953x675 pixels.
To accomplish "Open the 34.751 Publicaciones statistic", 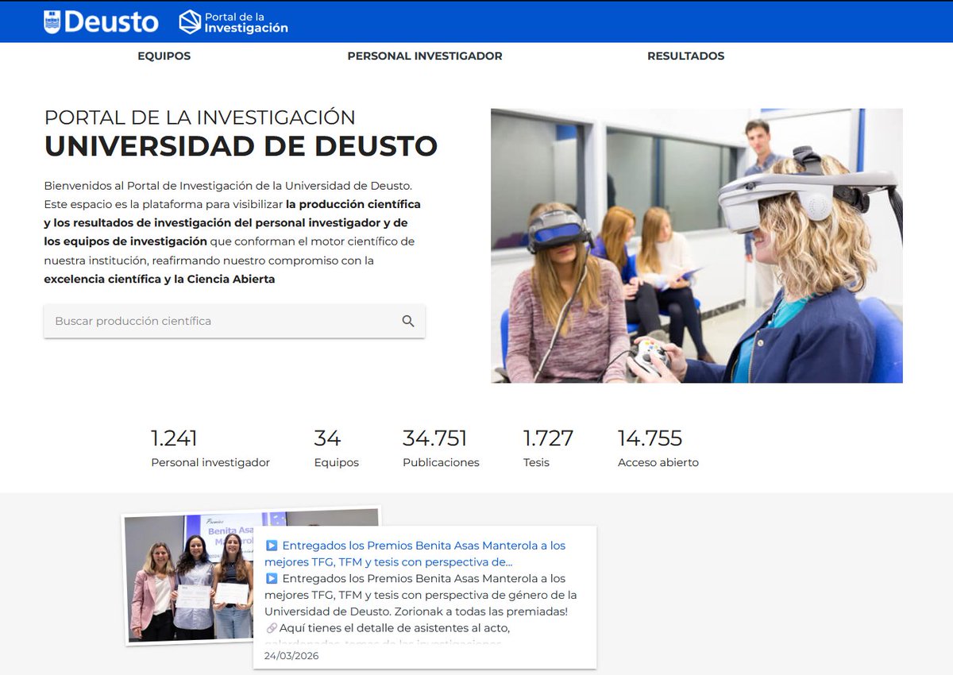I will pyautogui.click(x=441, y=449).
